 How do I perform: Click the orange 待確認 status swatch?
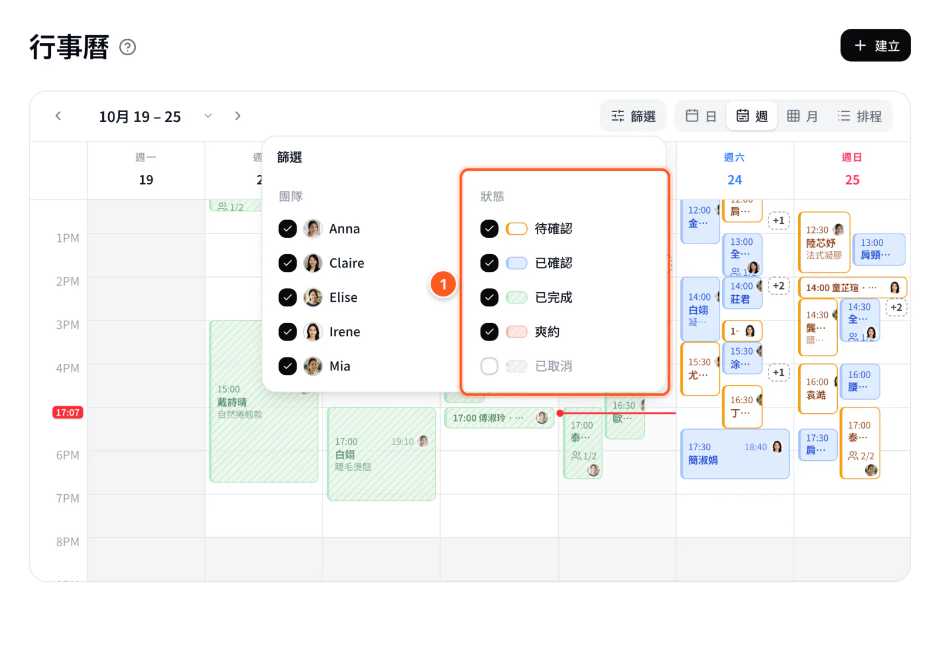(516, 228)
